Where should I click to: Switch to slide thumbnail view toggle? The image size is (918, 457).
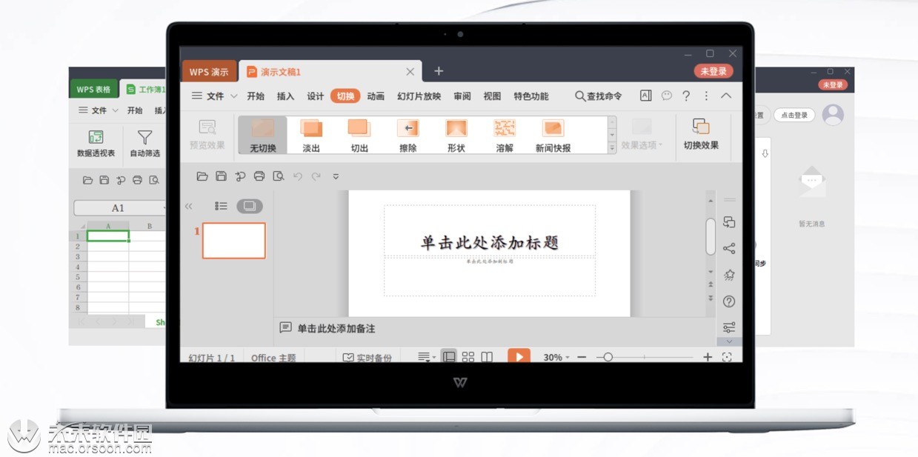(x=249, y=206)
